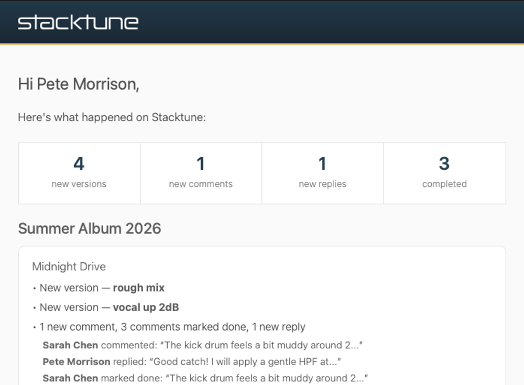This screenshot has height=385, width=524.
Task: Click Sarah Chen's name on commented line
Action: [x=70, y=345]
